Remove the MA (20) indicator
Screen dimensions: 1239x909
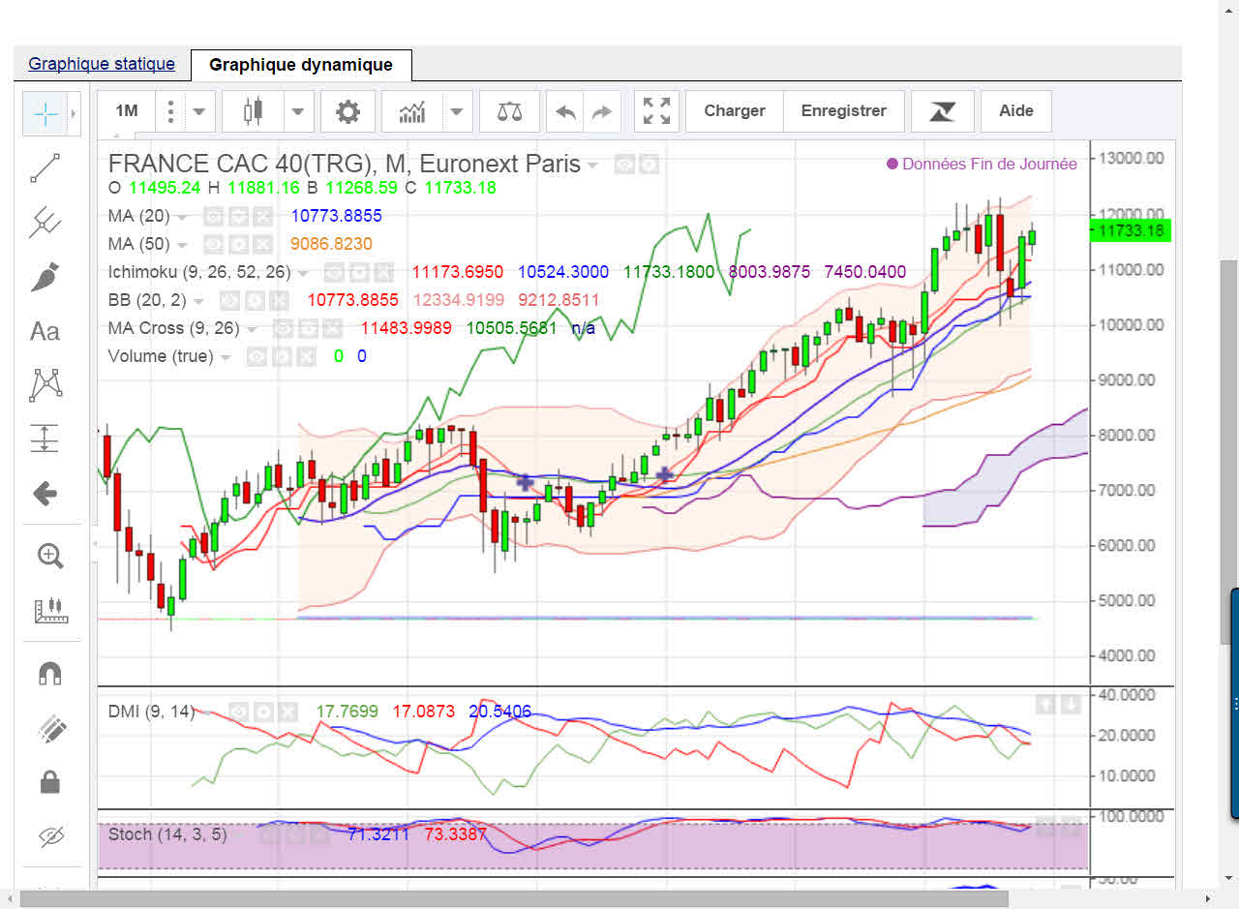261,216
